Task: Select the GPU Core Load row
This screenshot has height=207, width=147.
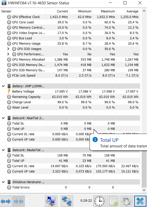Action: (x=70, y=22)
